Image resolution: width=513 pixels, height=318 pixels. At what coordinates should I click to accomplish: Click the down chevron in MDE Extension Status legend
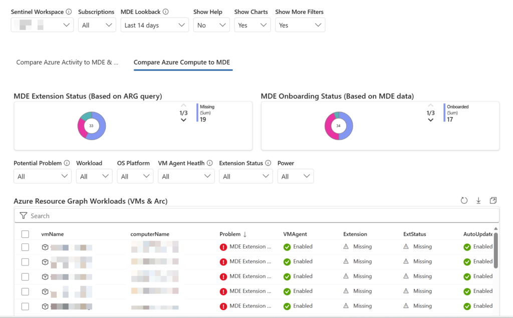coord(183,120)
